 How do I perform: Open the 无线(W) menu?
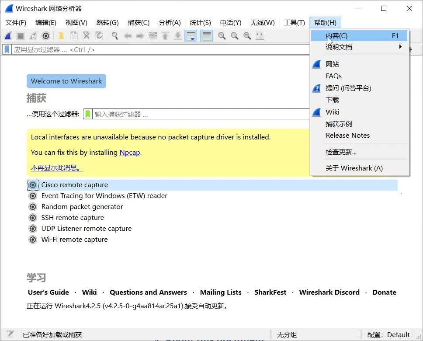[263, 23]
